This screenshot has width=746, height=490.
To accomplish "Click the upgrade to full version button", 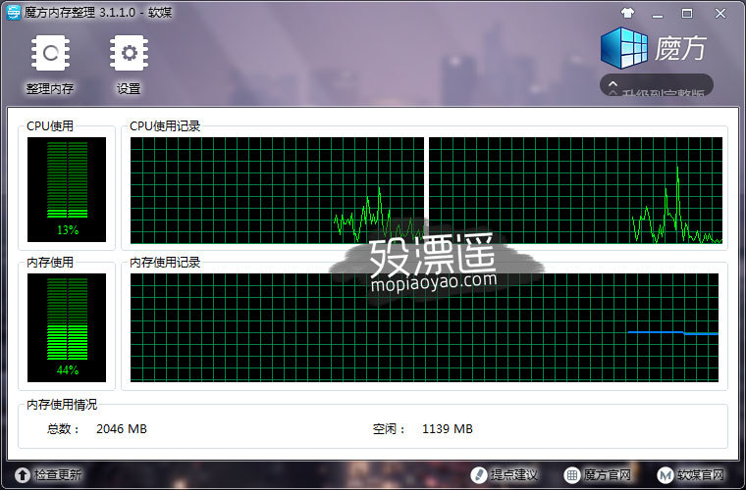I will (x=657, y=85).
